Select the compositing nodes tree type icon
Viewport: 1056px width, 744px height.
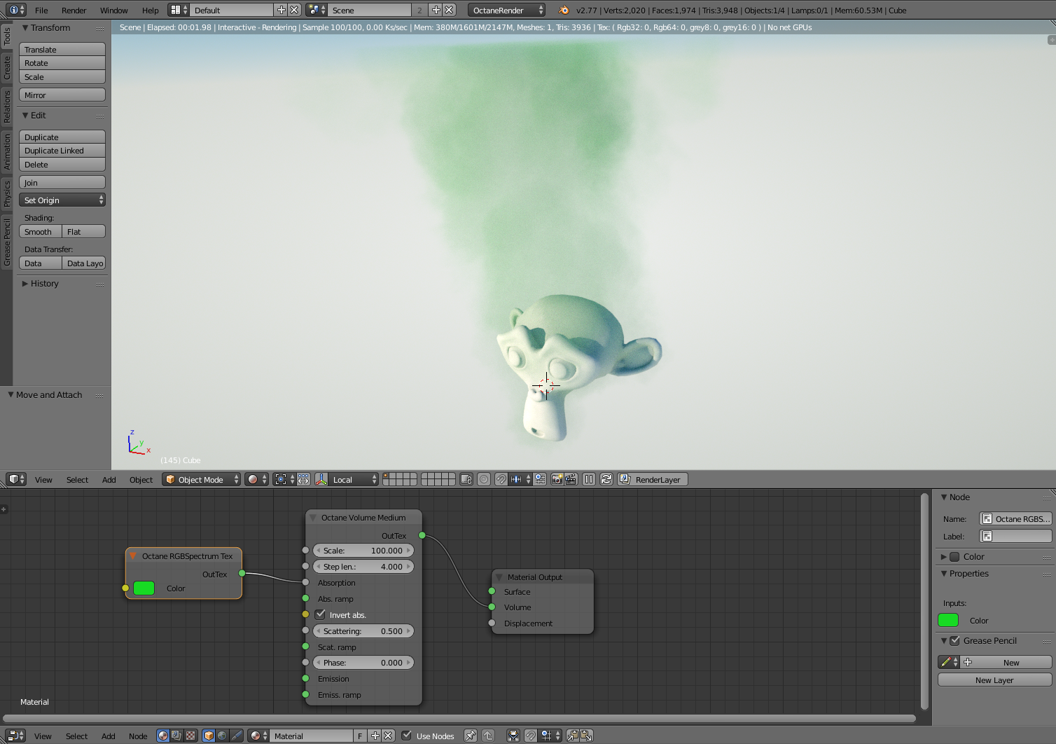[x=176, y=736]
